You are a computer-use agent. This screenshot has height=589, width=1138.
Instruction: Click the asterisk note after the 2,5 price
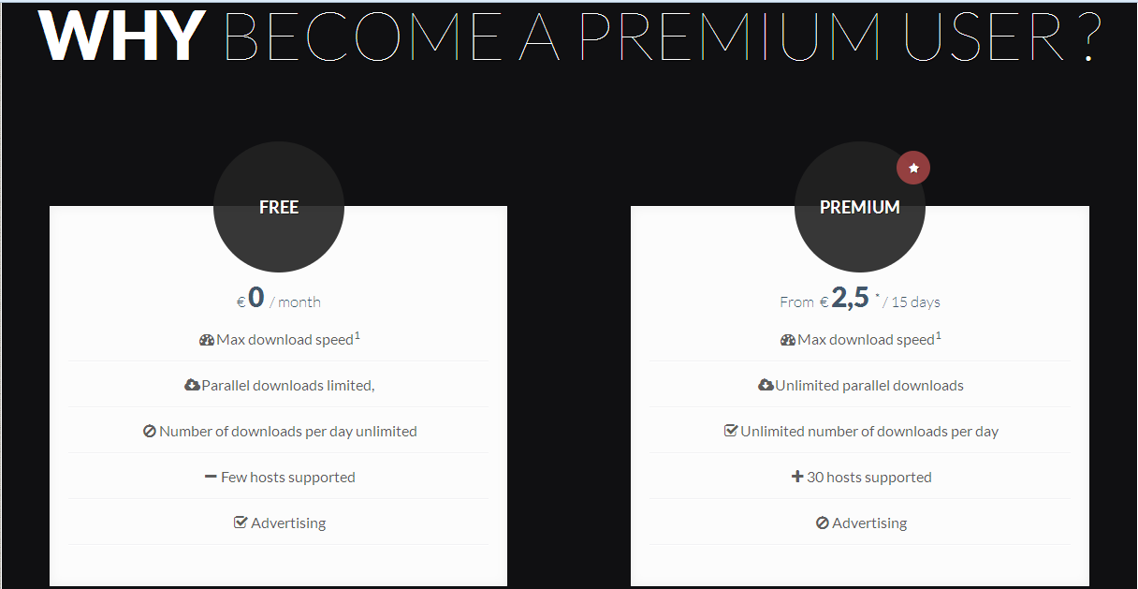point(877,296)
